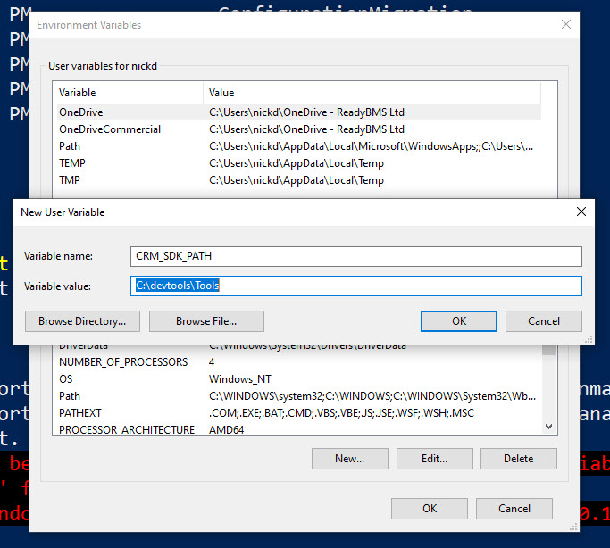The width and height of the screenshot is (610, 548).
Task: Select the TMP user variable
Action: point(70,180)
